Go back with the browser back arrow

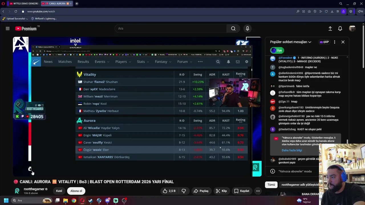pyautogui.click(x=3, y=11)
